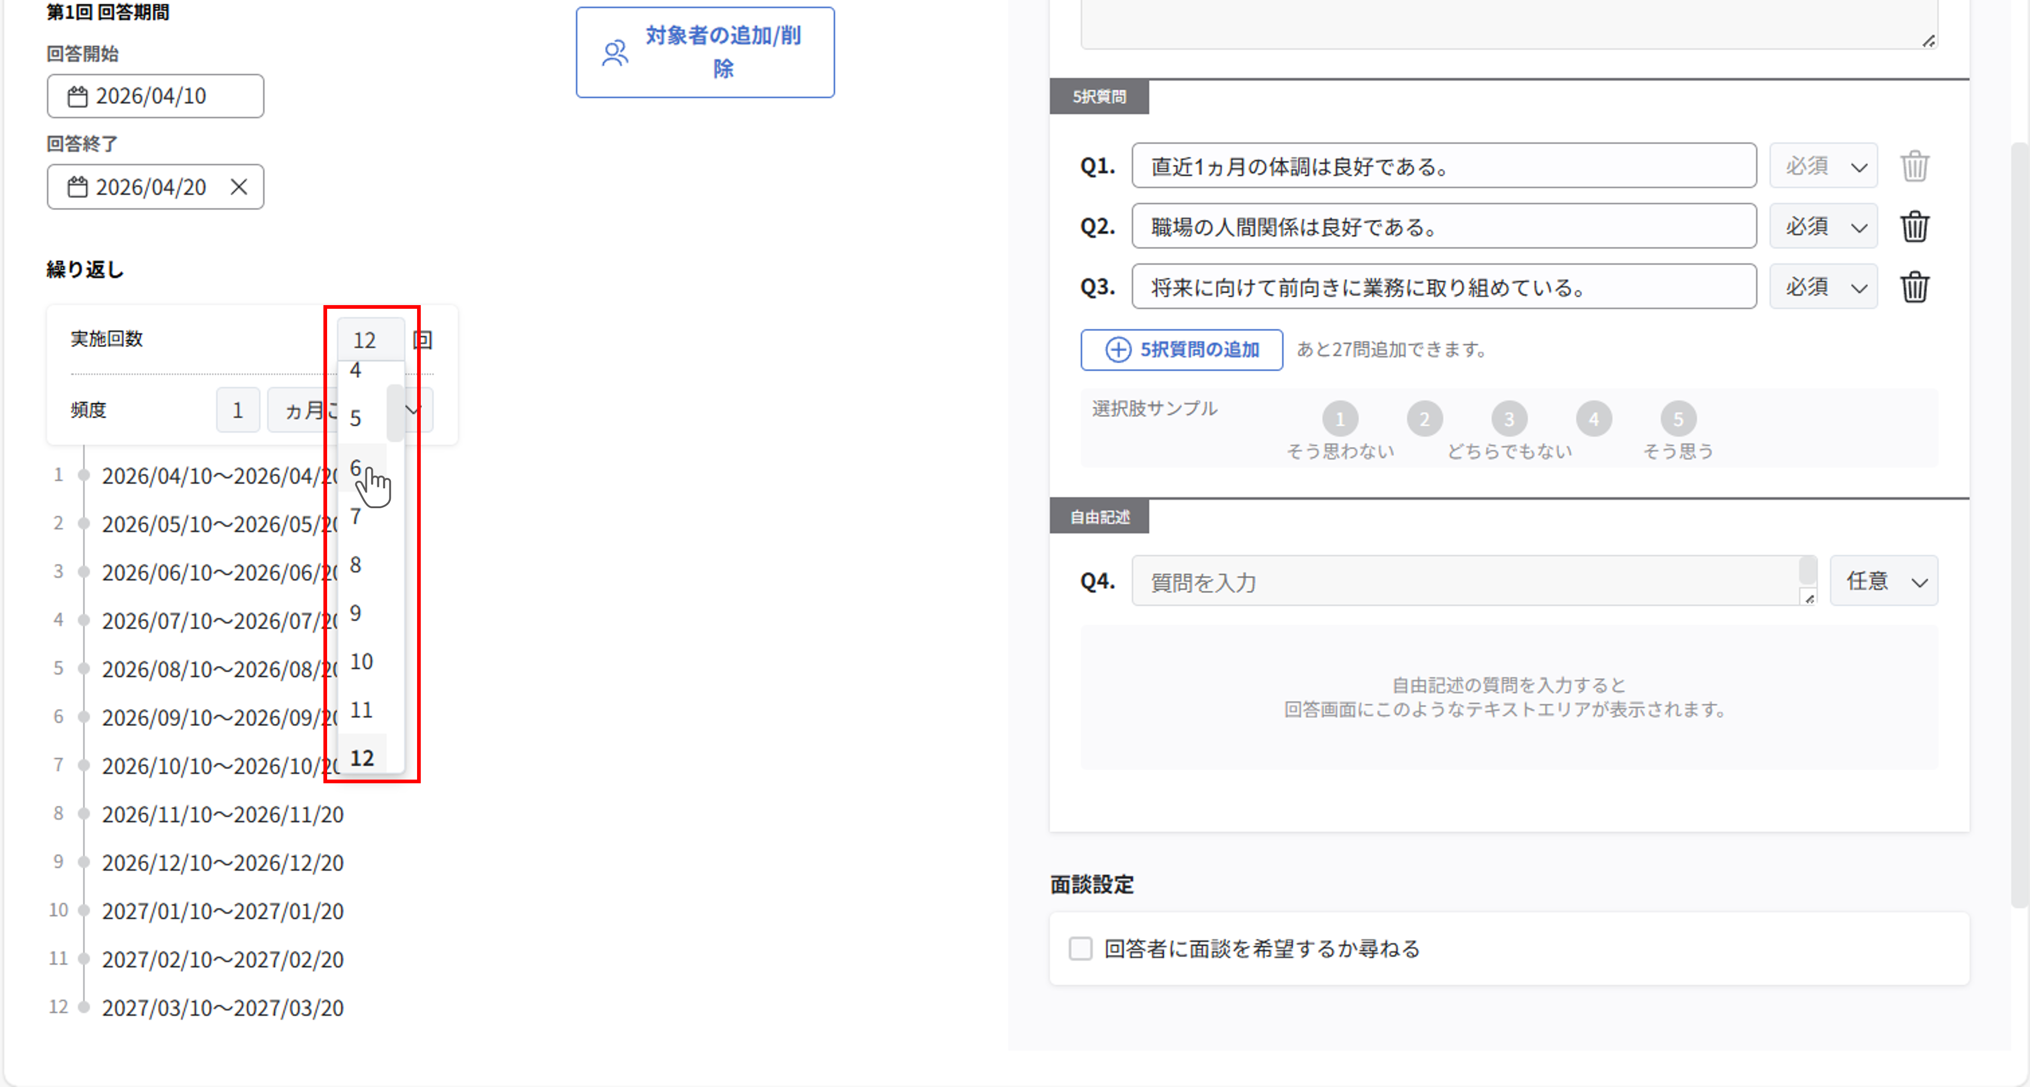Choose 6 in the count list

356,468
